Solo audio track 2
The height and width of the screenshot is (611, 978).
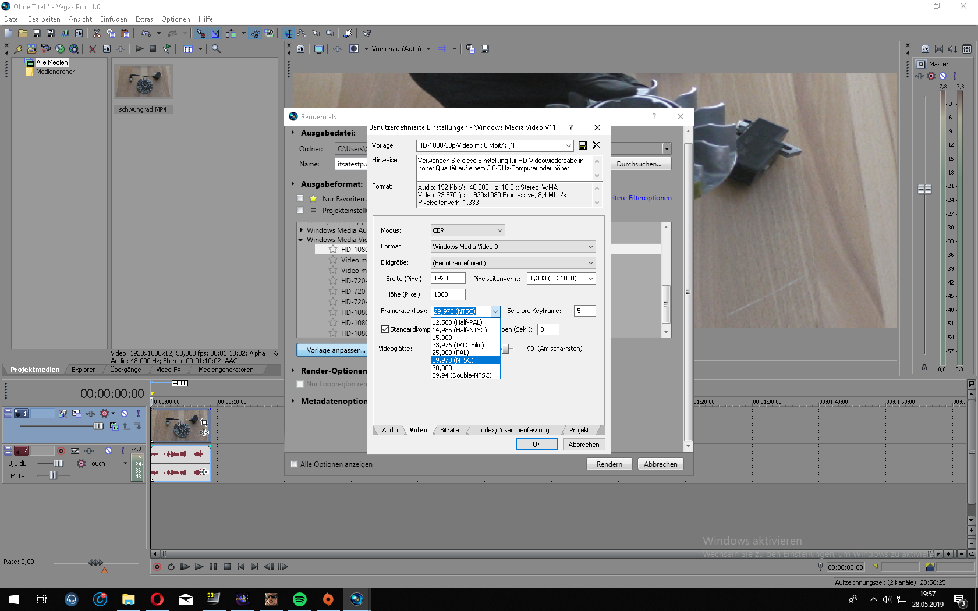coord(122,451)
